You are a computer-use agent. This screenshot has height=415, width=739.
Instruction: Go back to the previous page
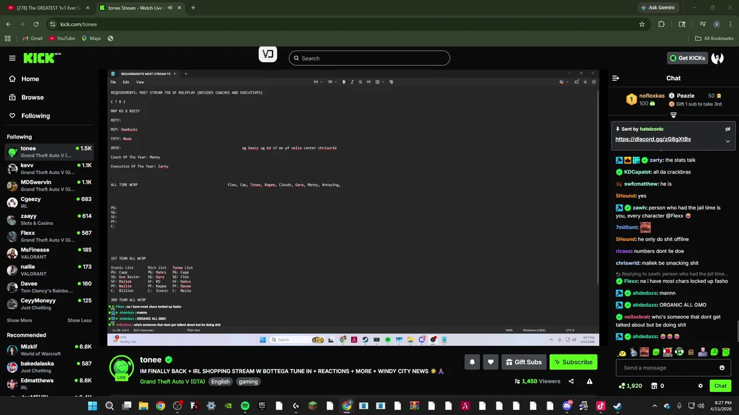(8, 24)
